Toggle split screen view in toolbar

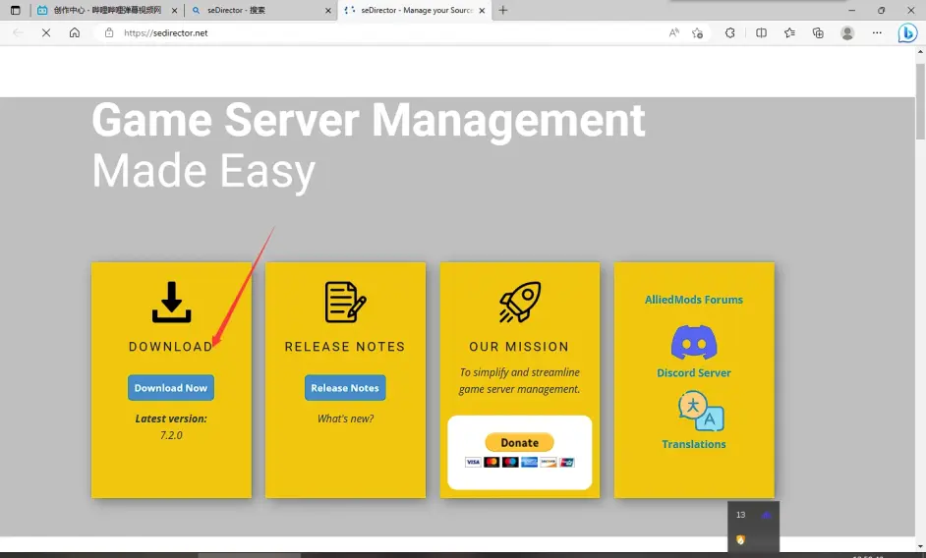[x=761, y=32]
